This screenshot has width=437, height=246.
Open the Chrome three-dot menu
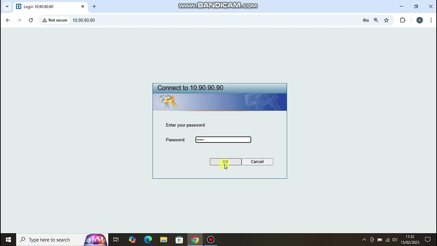coord(432,20)
